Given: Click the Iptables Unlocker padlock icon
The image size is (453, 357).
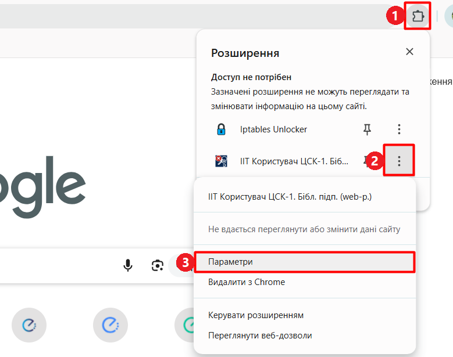Looking at the screenshot, I should pyautogui.click(x=221, y=129).
